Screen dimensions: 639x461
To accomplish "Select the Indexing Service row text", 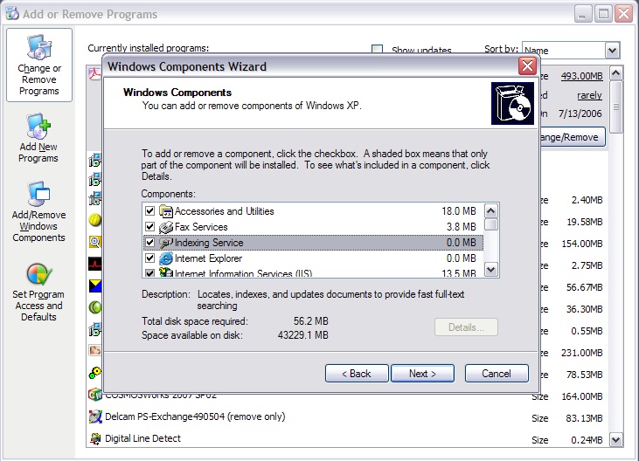I will click(209, 243).
